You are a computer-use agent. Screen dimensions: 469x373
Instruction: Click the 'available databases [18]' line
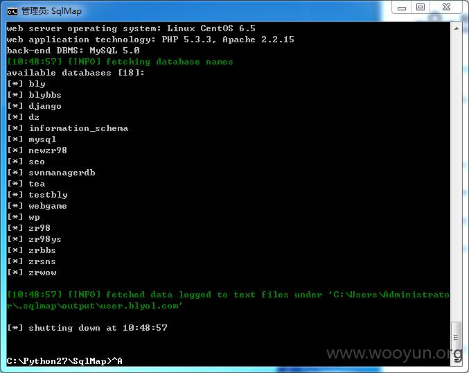tap(76, 73)
